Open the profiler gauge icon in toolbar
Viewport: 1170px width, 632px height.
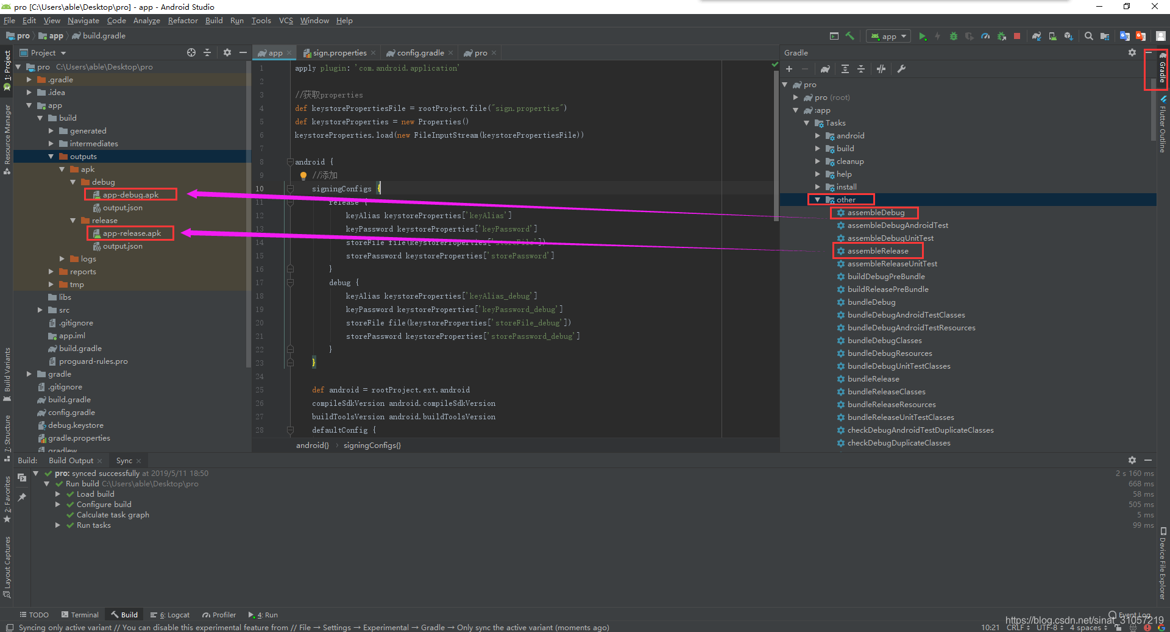coord(985,37)
